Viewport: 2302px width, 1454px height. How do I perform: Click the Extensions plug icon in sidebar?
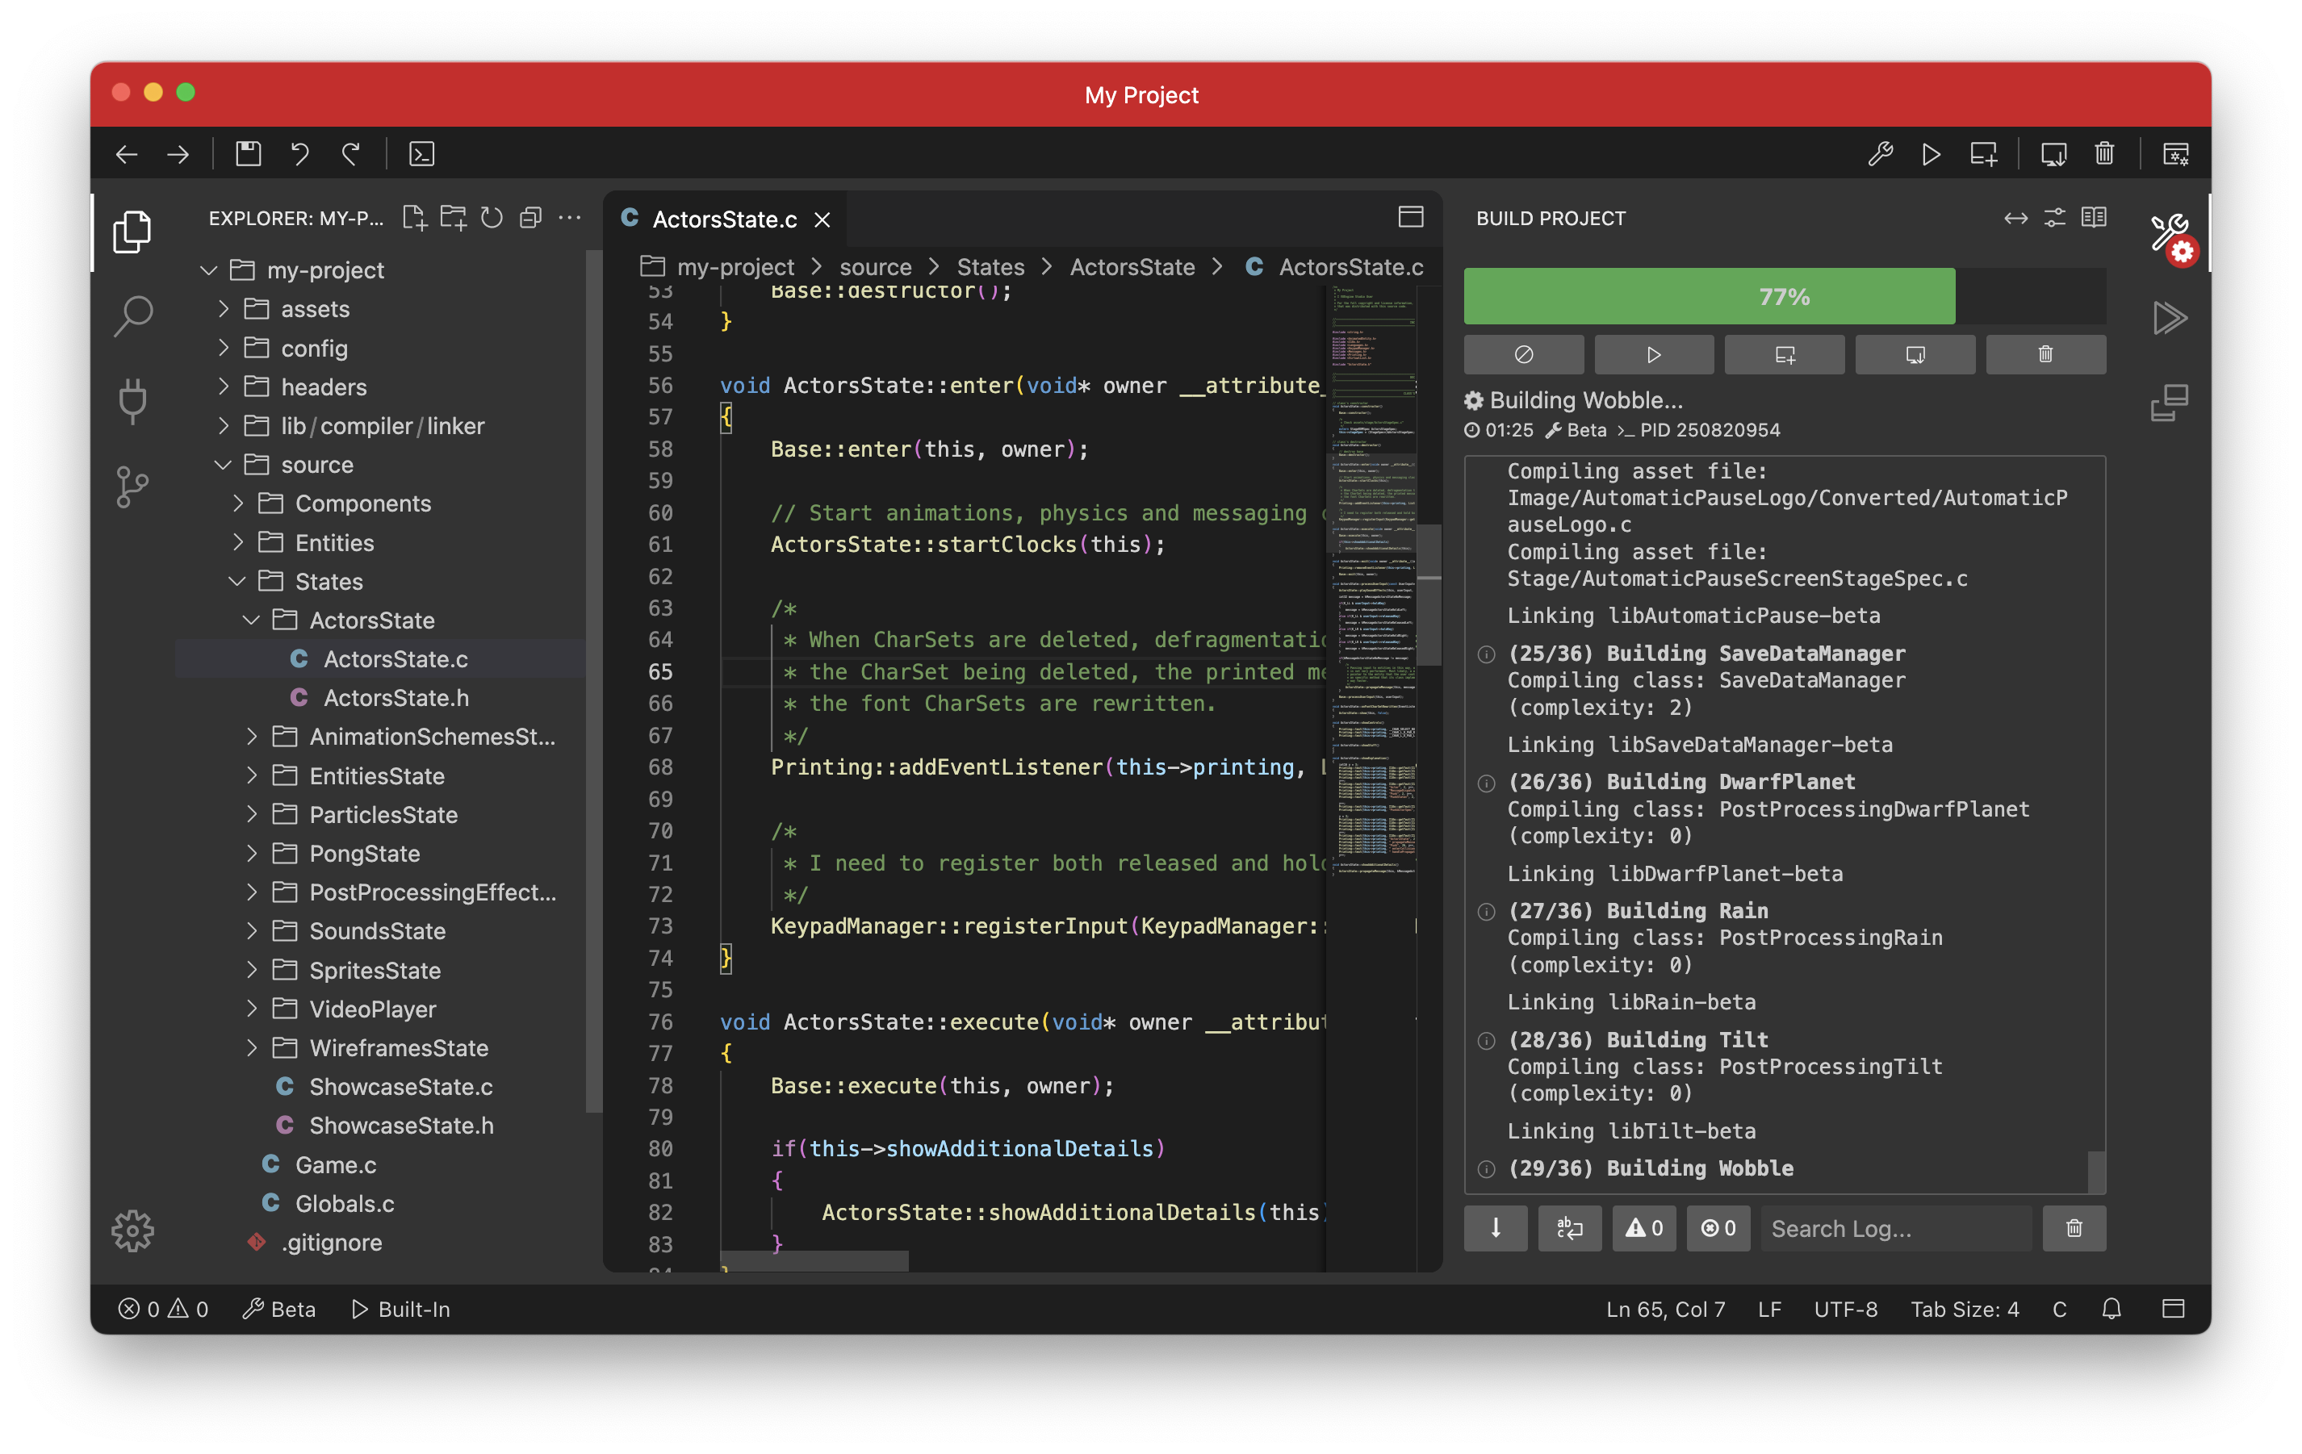(x=133, y=400)
